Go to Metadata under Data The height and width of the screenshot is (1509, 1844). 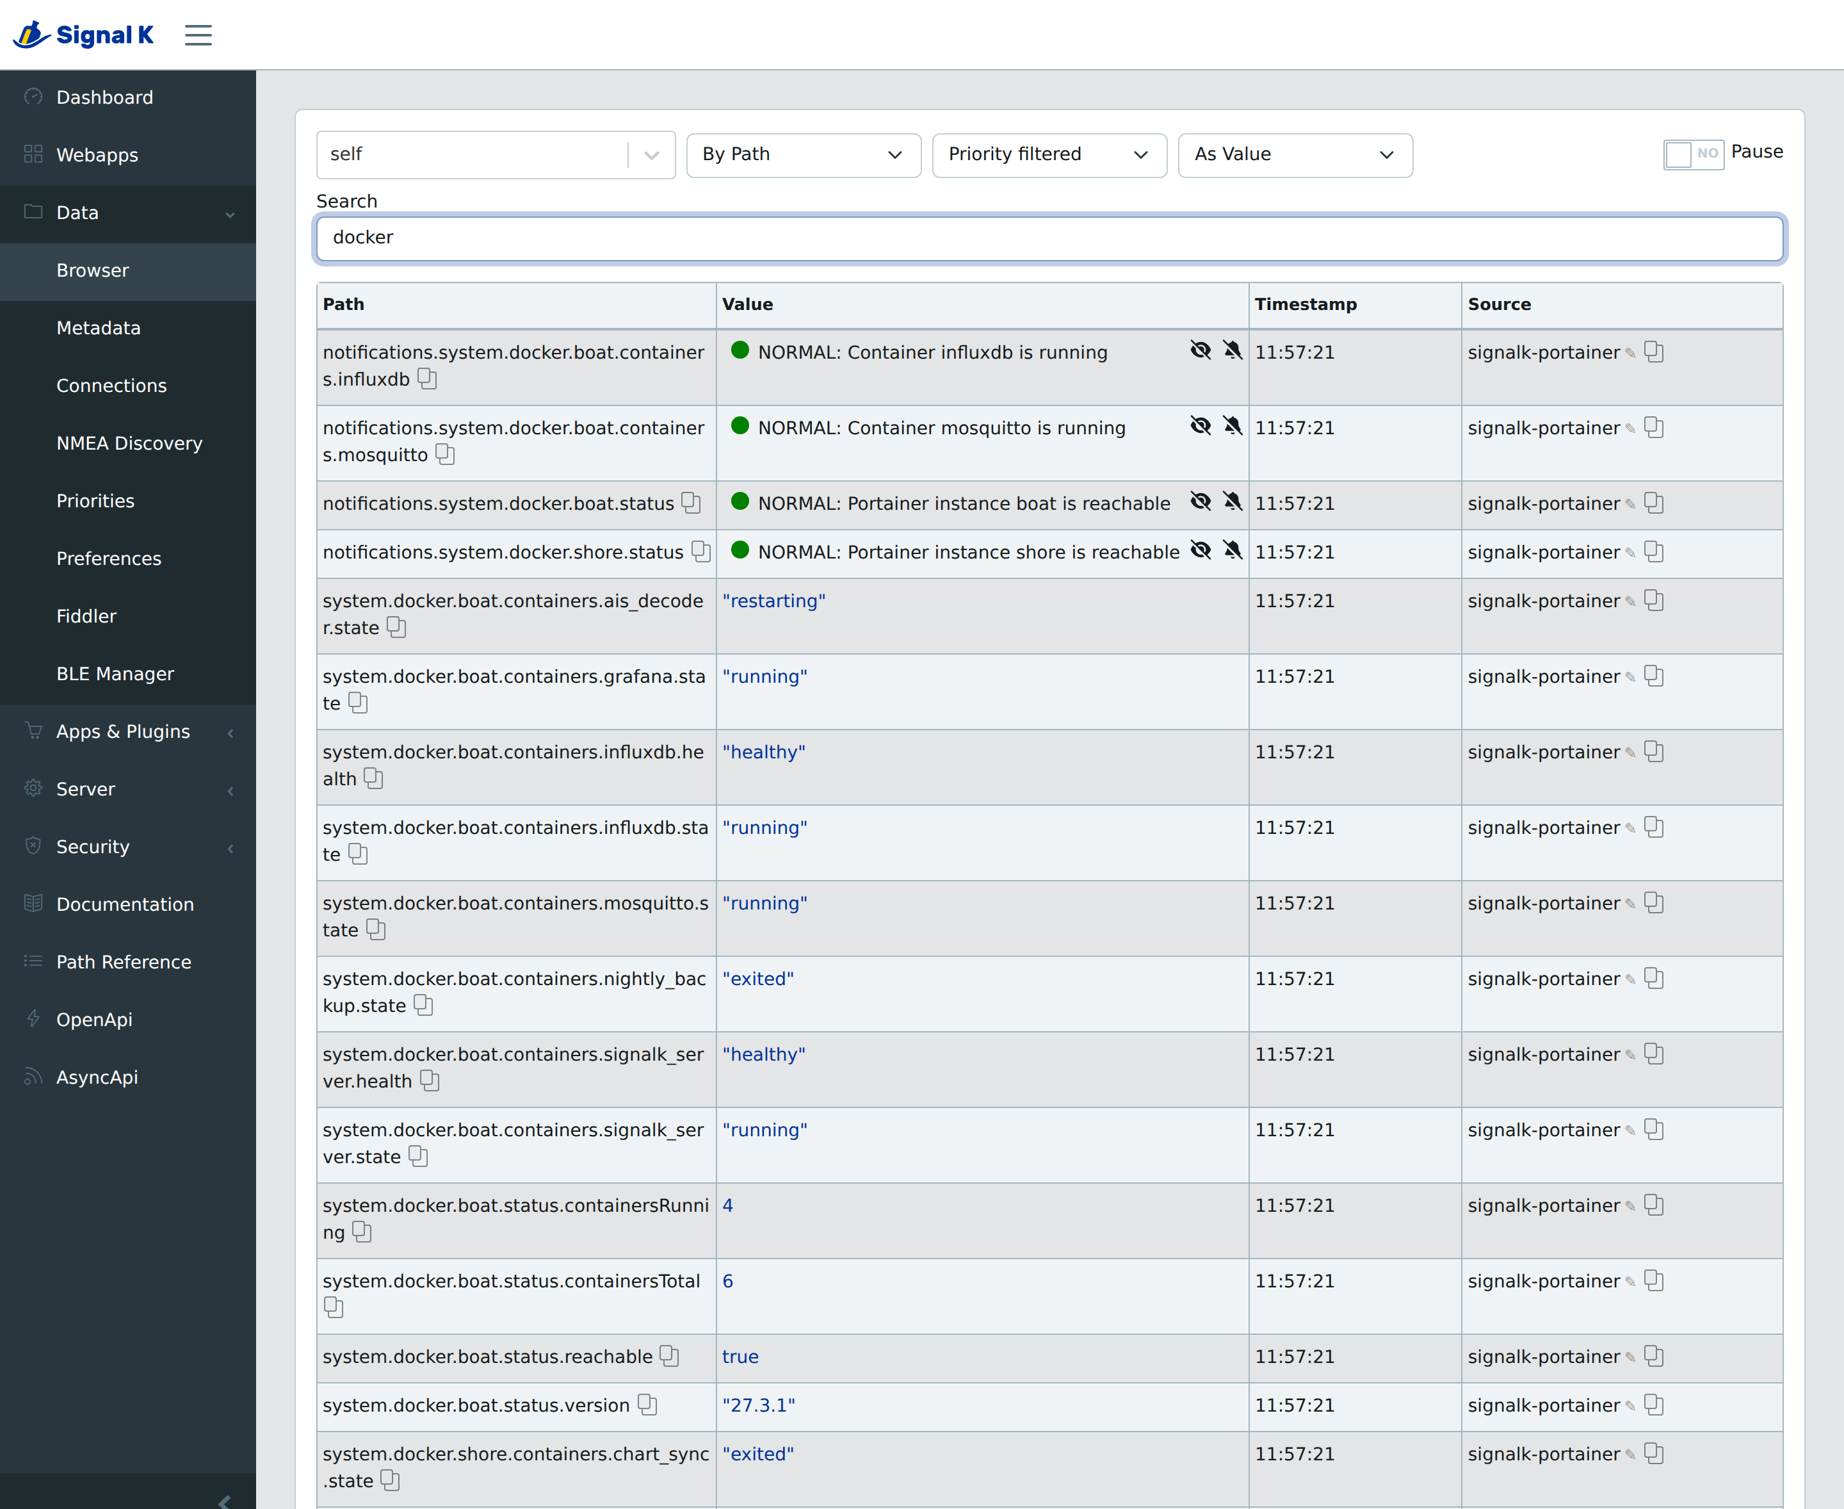128,328
